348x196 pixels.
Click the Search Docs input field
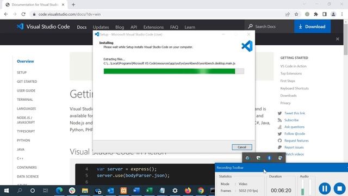click(x=269, y=27)
